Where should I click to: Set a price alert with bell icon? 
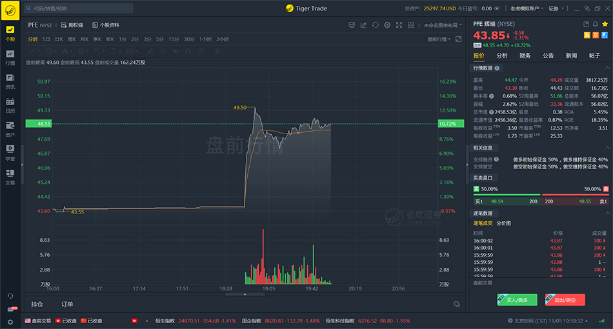point(596,25)
